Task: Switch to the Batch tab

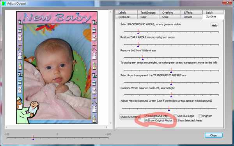Action: (213, 12)
